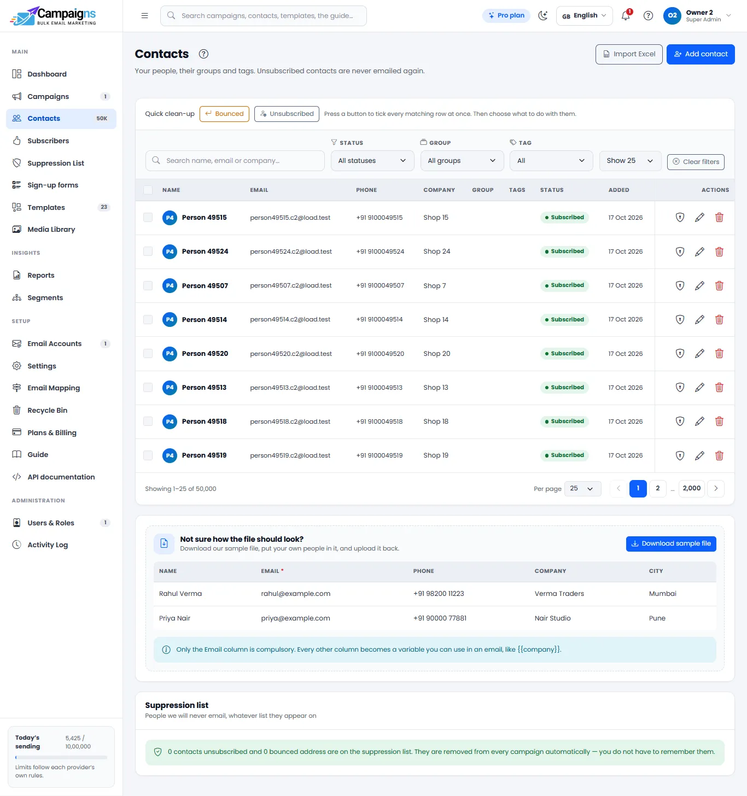This screenshot has height=796, width=747.
Task: Click the Import Excel button
Action: [x=629, y=54]
